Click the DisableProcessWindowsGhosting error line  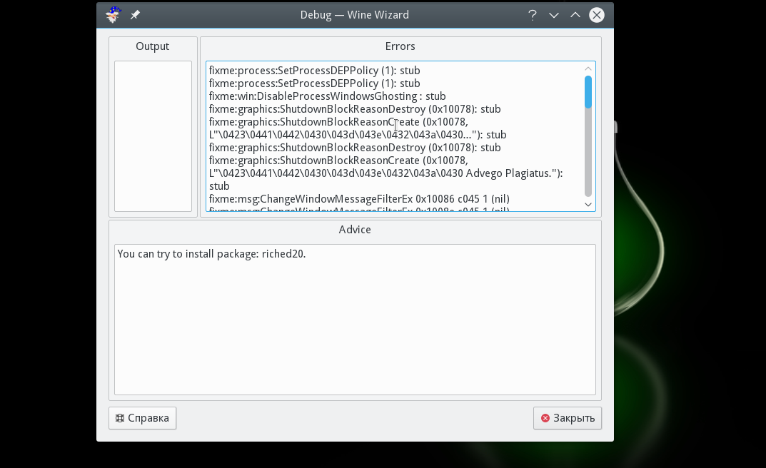tap(327, 96)
